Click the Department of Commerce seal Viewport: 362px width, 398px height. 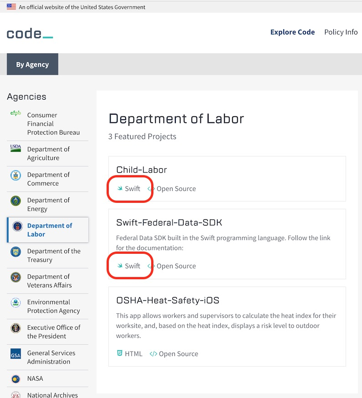tap(15, 175)
